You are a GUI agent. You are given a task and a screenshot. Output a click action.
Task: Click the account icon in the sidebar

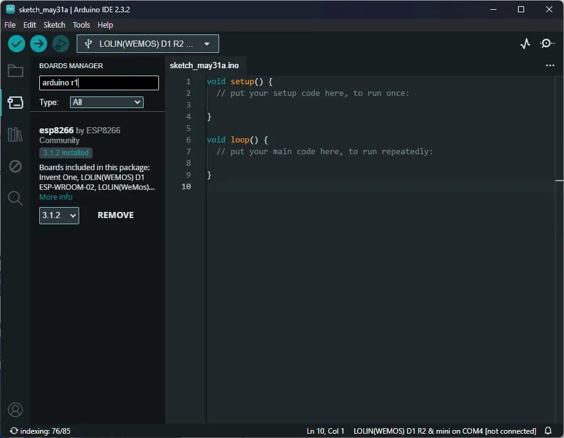click(x=15, y=410)
